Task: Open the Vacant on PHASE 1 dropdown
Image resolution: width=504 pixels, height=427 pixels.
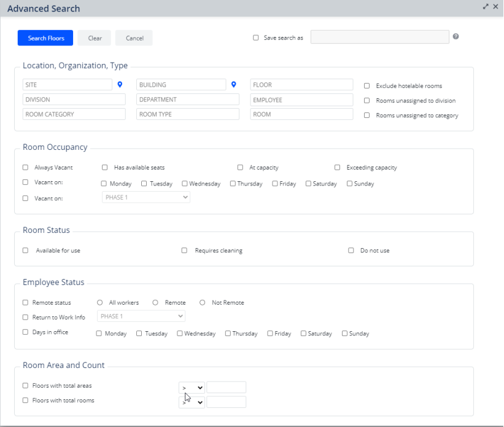Action: tap(145, 197)
